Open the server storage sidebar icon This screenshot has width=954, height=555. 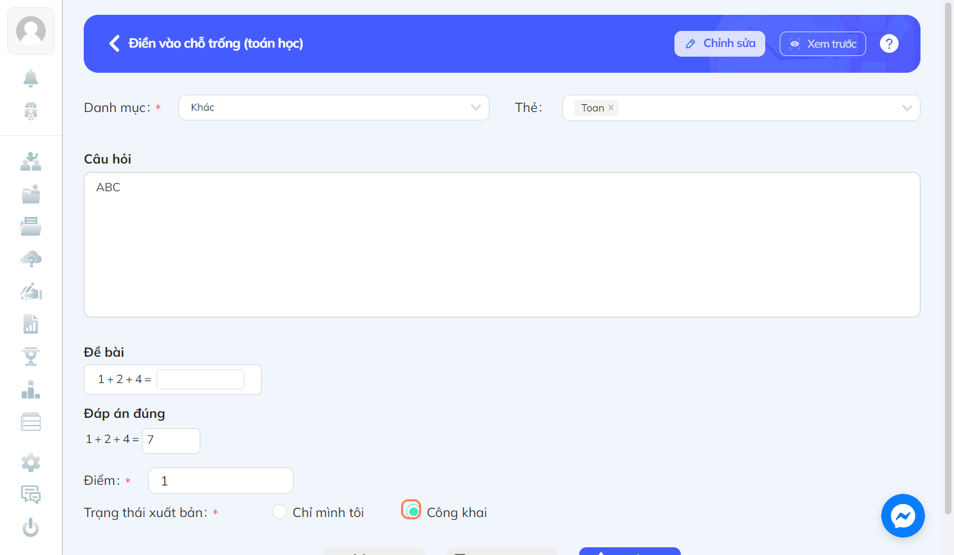coord(31,422)
